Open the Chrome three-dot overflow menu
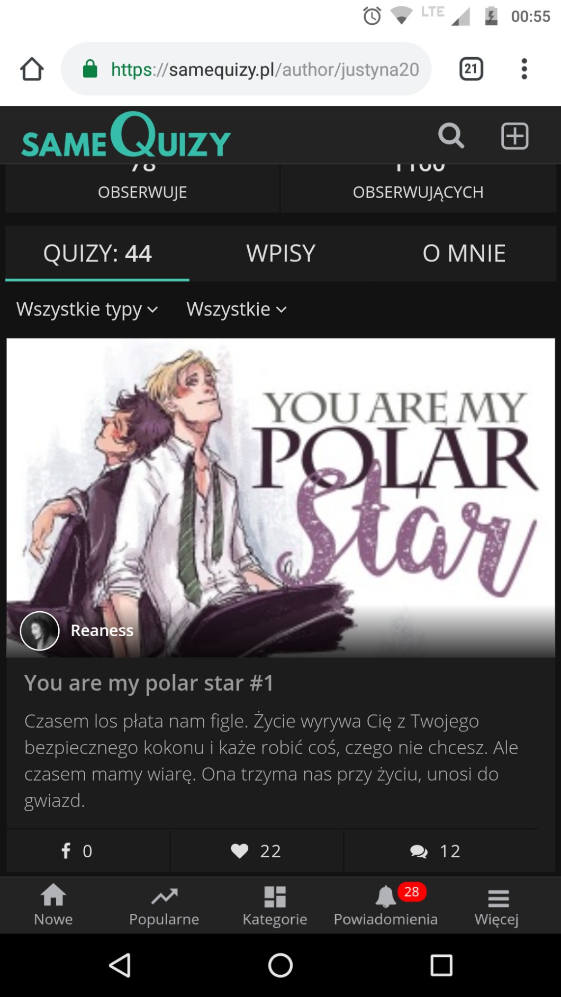Image resolution: width=561 pixels, height=997 pixels. (524, 69)
